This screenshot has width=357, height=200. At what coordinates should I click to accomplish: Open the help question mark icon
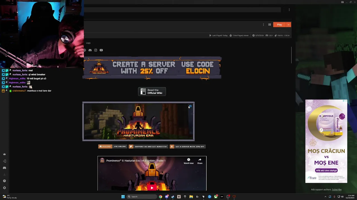pos(4,181)
